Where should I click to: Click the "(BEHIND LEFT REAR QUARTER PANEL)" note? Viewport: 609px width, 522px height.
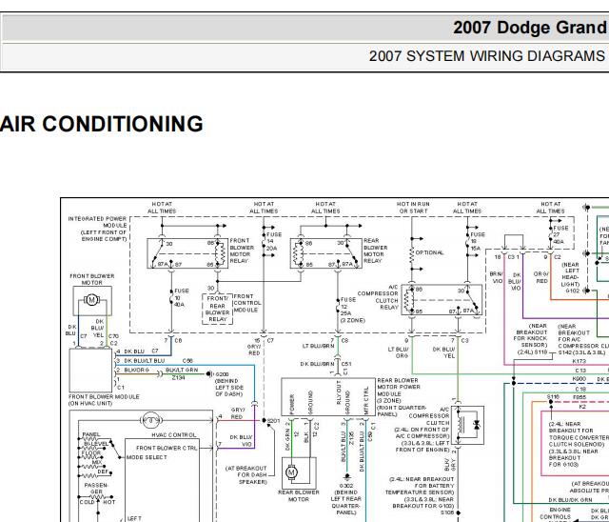346,502
